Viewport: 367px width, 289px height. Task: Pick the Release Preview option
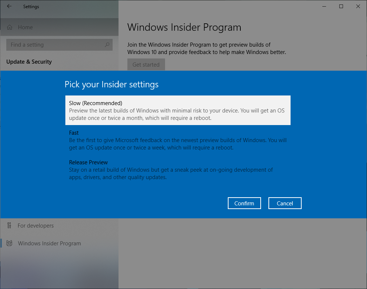coord(178,169)
